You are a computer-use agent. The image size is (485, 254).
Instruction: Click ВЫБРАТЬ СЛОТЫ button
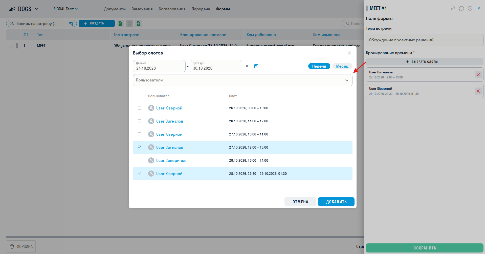pyautogui.click(x=425, y=62)
